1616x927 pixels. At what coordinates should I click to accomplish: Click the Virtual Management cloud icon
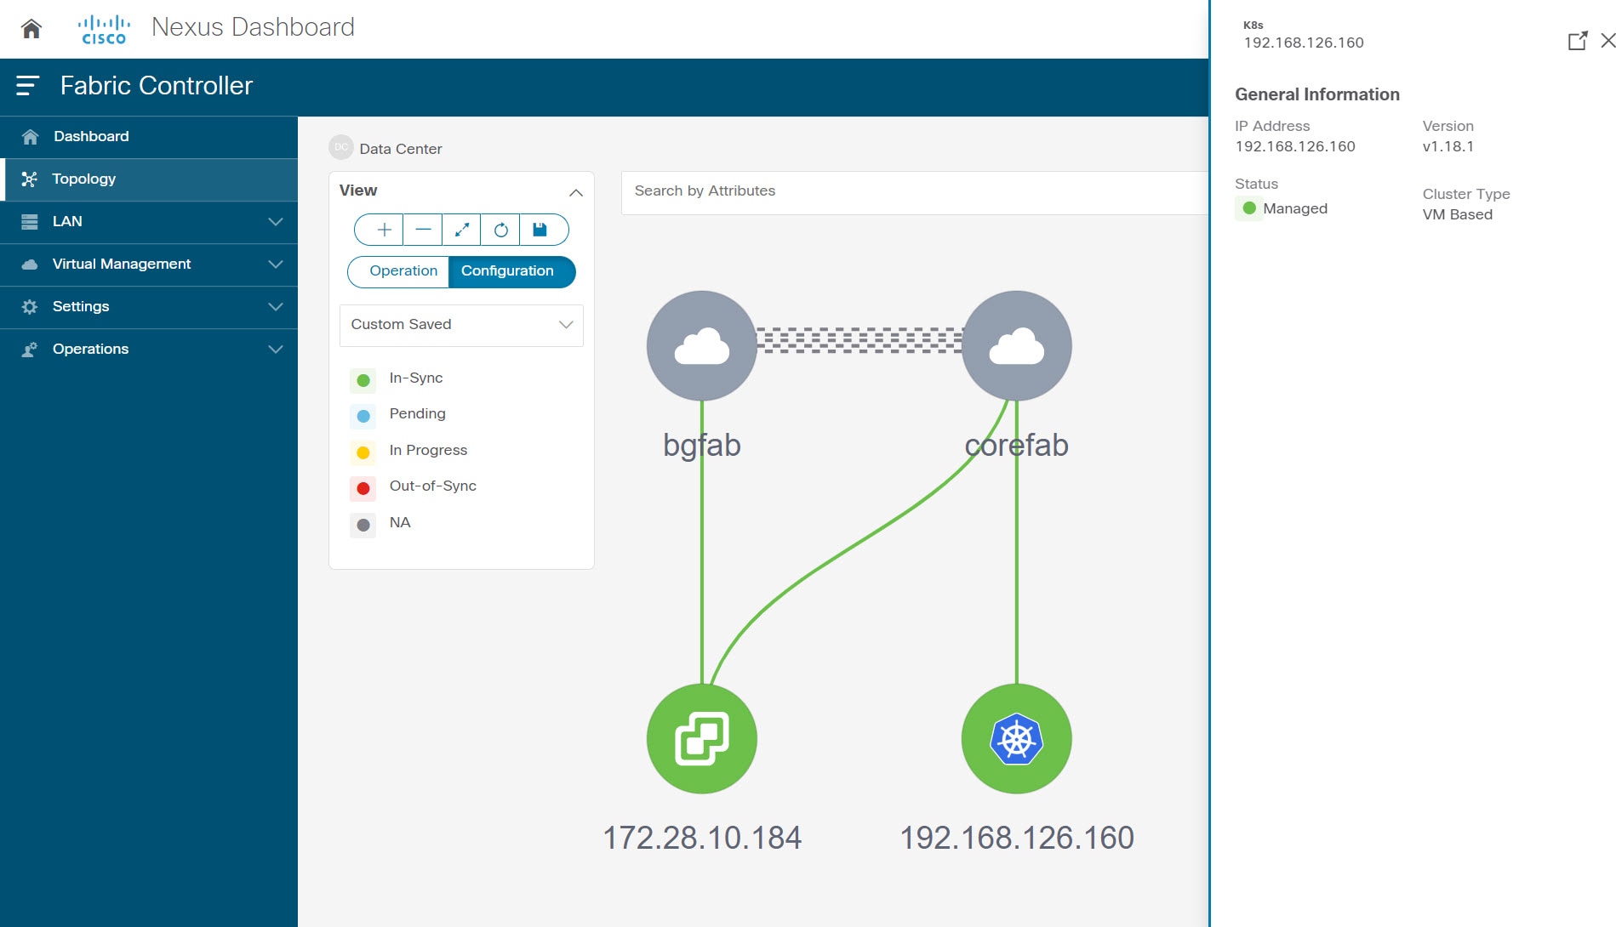click(30, 264)
